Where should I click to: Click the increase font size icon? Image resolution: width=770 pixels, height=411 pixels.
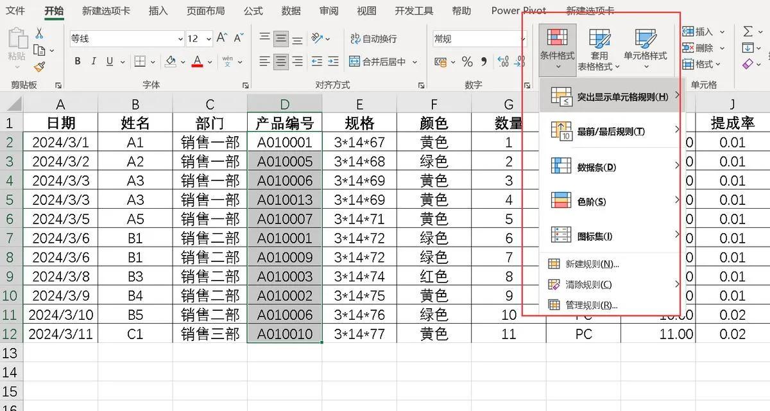click(x=221, y=39)
